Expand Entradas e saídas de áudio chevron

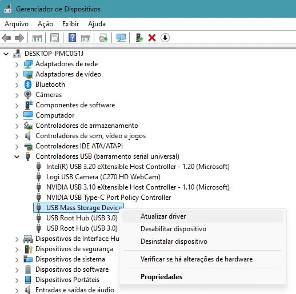17,291
